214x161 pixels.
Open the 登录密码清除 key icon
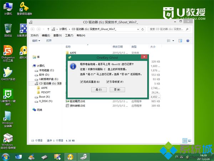pos(24,9)
